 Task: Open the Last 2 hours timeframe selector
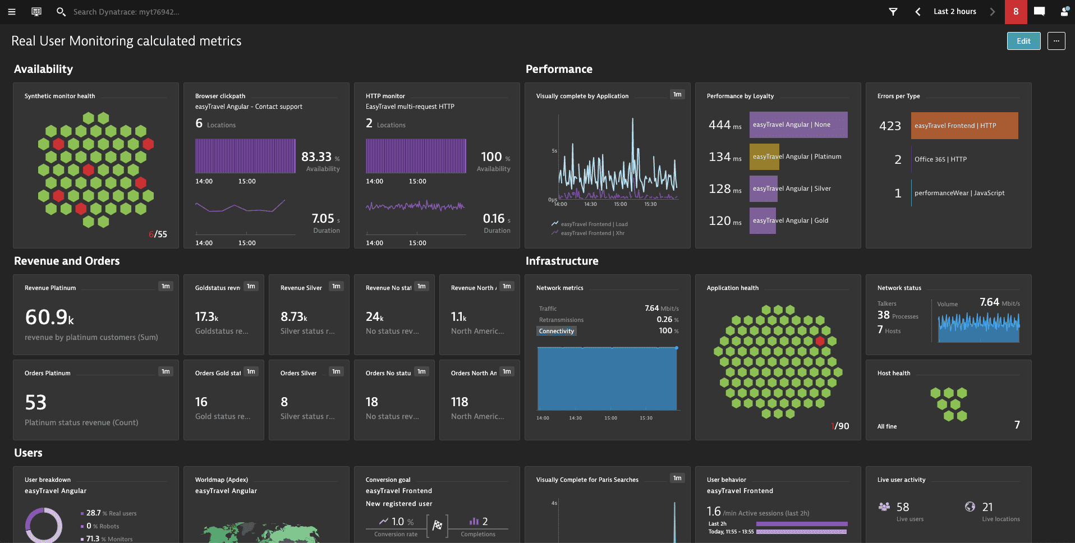[x=954, y=11]
